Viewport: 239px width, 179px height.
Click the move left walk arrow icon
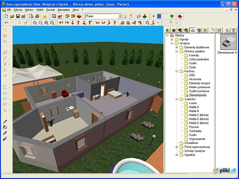coord(61,23)
